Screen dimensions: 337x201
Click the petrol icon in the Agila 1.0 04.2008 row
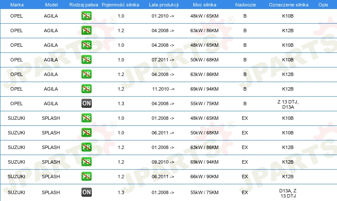coord(86,45)
